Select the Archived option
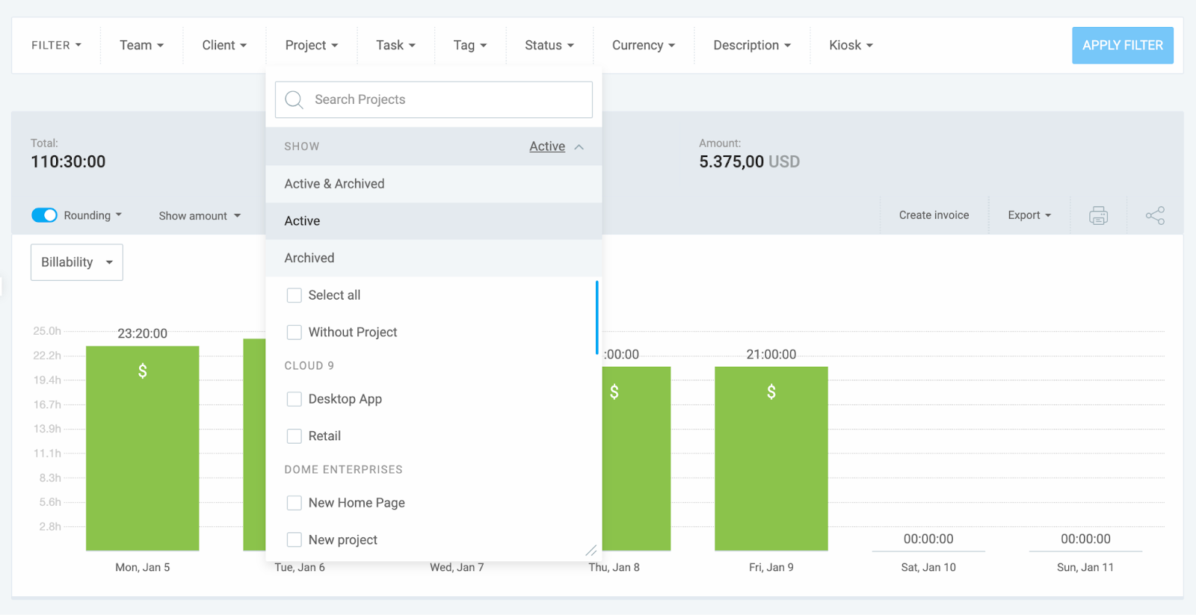Image resolution: width=1196 pixels, height=615 pixels. [434, 258]
